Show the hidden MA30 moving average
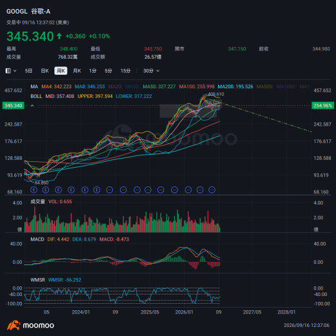Viewport: 336px width, 336px height. point(132,86)
